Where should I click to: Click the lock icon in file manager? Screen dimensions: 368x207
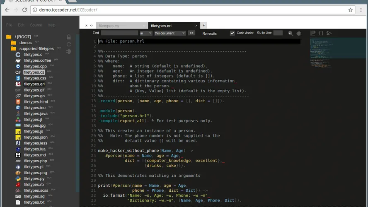click(69, 37)
